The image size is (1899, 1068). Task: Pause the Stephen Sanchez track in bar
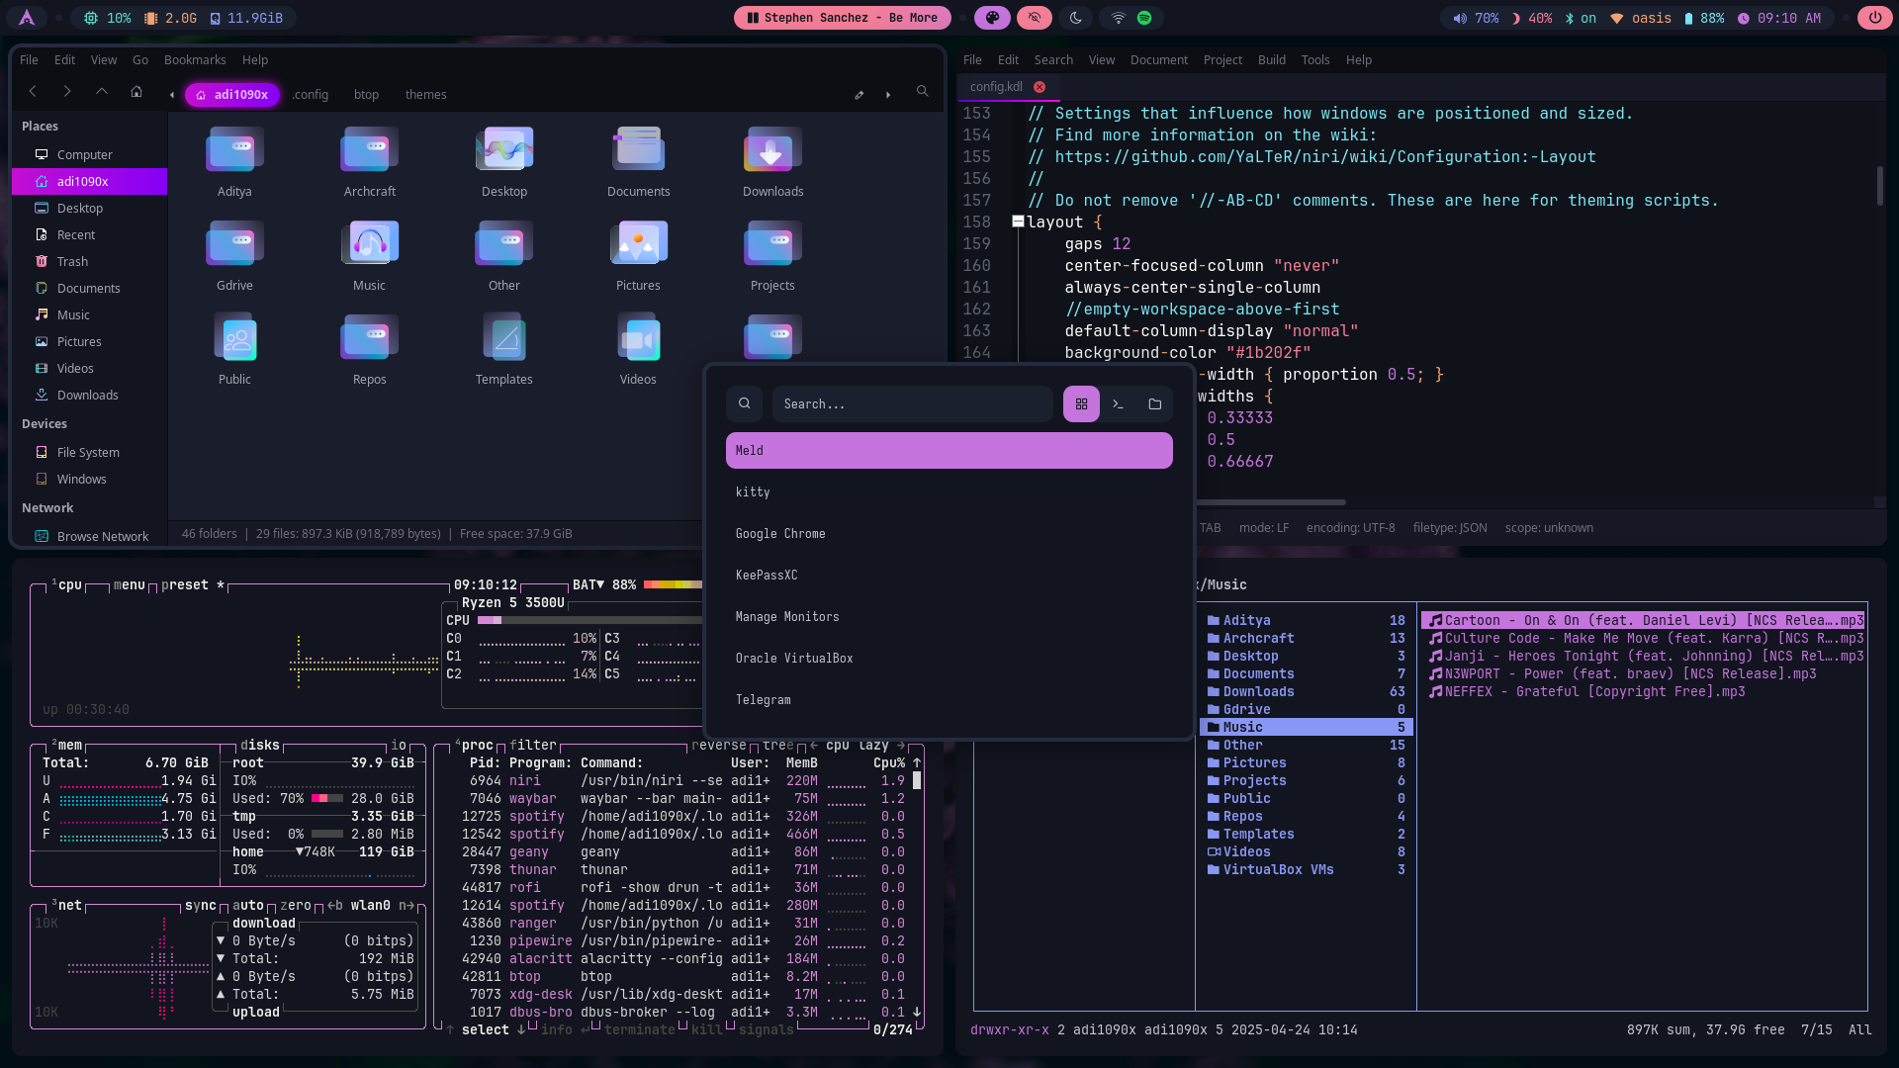pyautogui.click(x=754, y=18)
